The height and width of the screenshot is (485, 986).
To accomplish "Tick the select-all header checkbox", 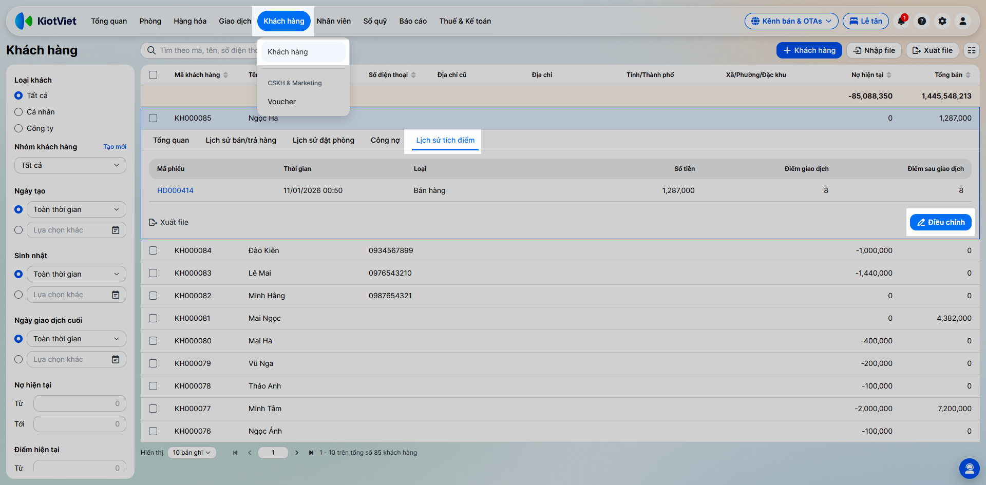I will tap(153, 75).
